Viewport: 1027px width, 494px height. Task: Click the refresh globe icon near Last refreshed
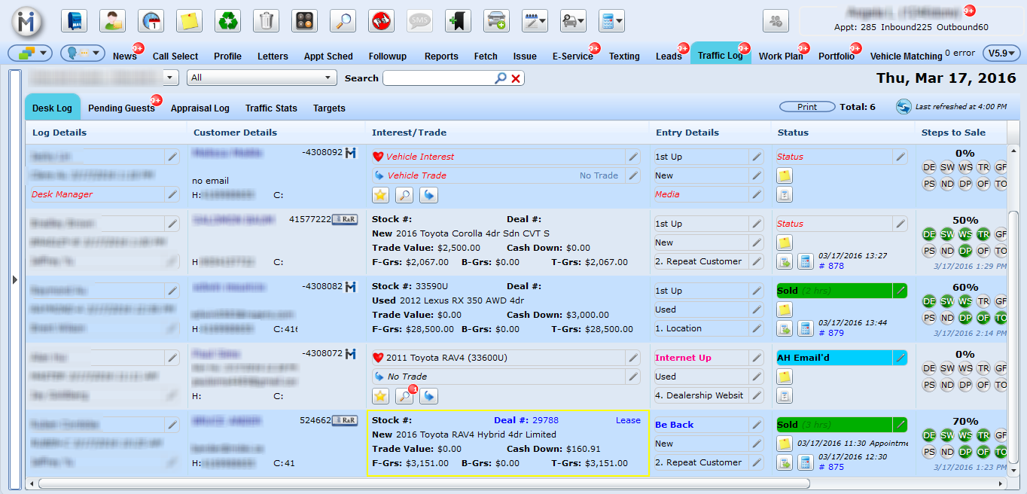904,107
